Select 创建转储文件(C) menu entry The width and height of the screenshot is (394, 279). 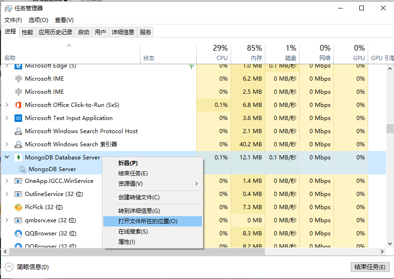coord(153,197)
